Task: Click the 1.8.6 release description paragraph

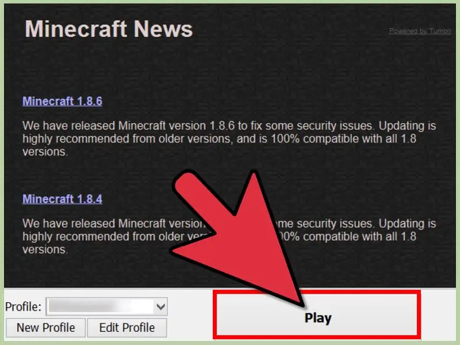Action: tap(229, 139)
